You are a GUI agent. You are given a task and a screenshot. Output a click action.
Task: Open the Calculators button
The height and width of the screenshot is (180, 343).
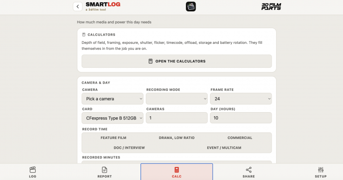177,61
